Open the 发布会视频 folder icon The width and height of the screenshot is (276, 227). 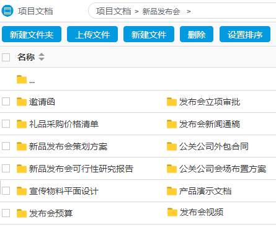point(172,212)
